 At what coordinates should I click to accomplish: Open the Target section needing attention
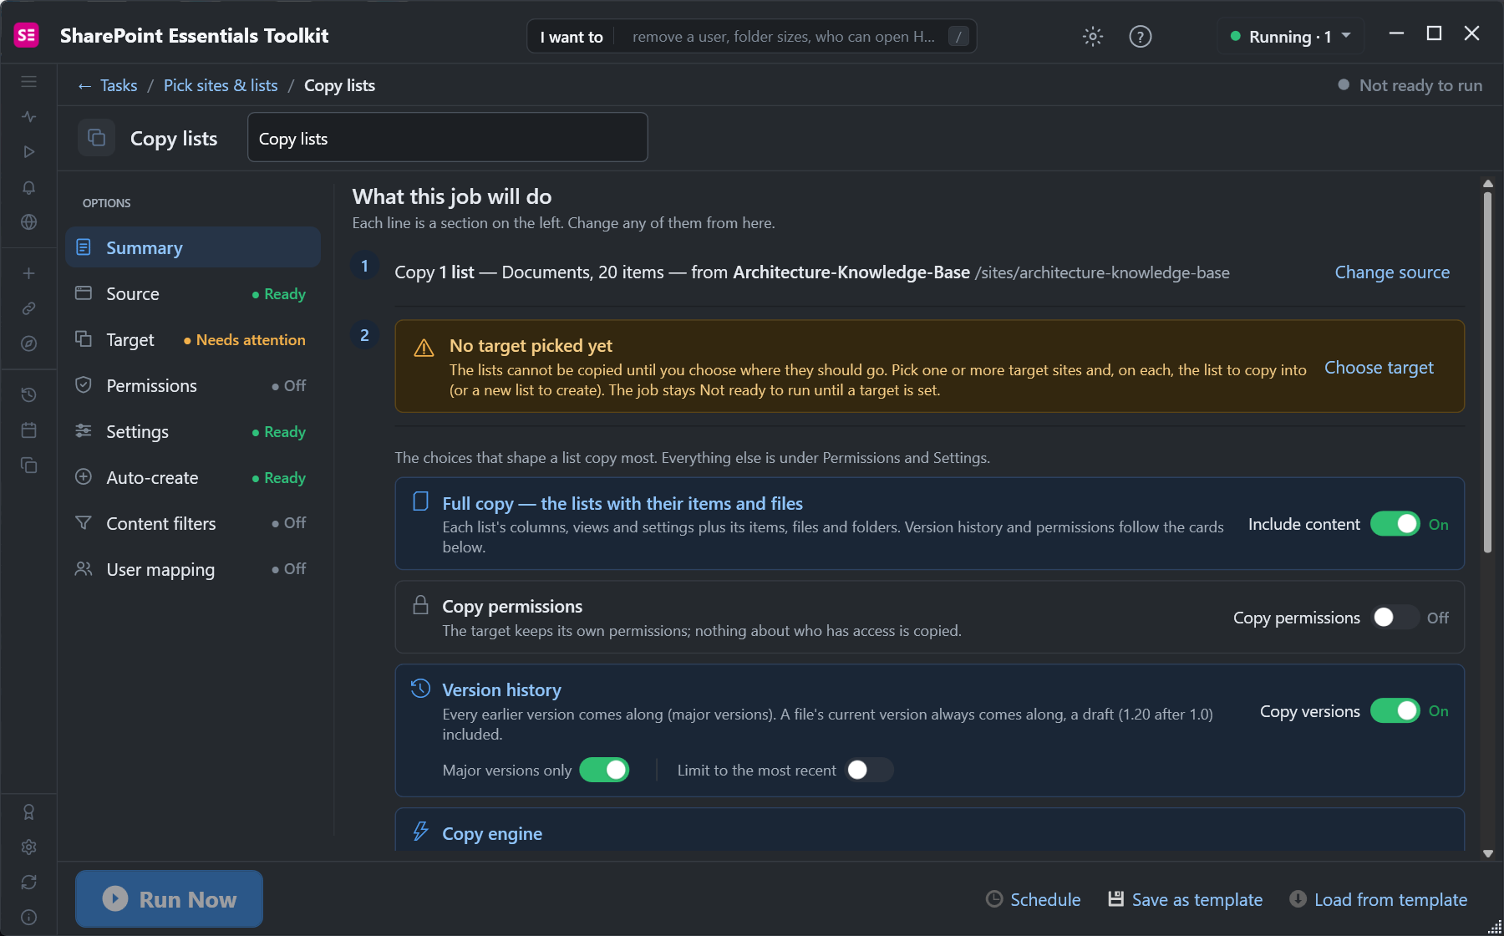pyautogui.click(x=193, y=339)
